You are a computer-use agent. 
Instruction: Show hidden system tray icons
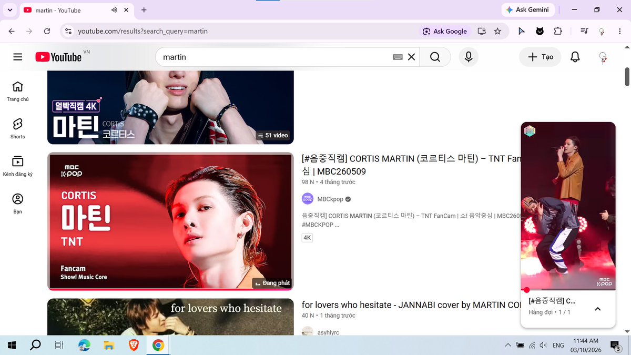(507, 345)
